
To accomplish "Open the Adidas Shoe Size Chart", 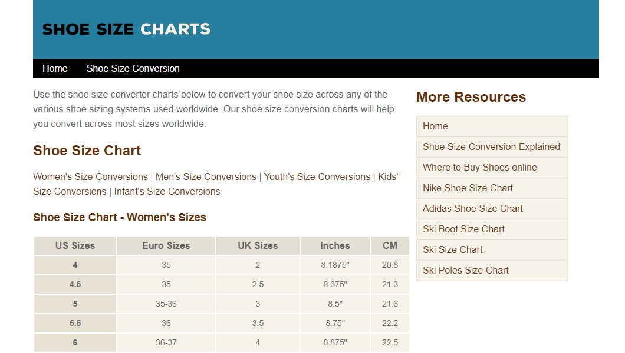I will 472,208.
